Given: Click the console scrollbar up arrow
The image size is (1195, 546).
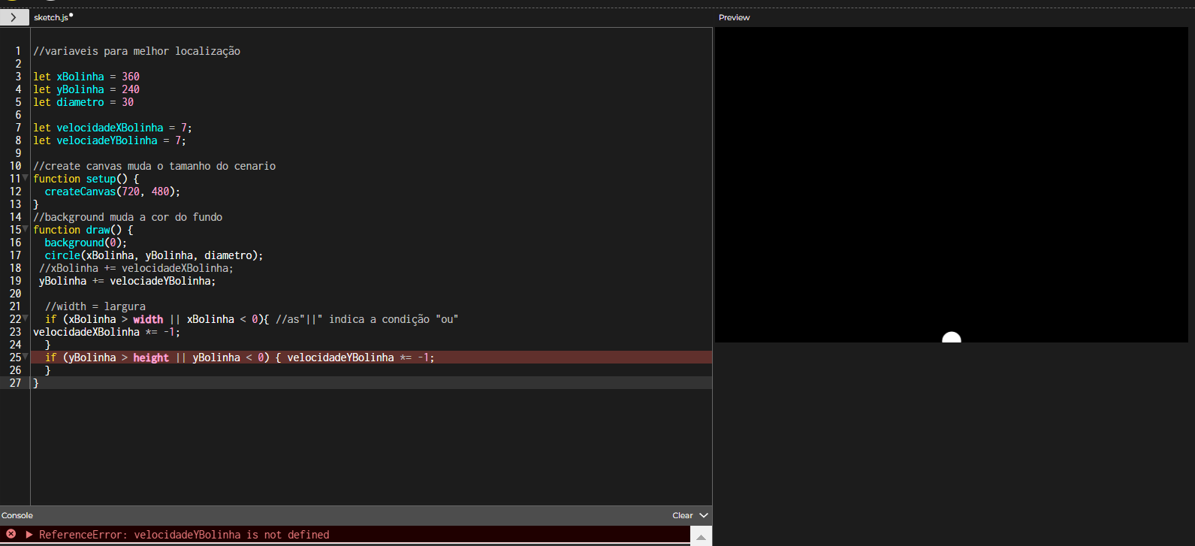Looking at the screenshot, I should pyautogui.click(x=701, y=537).
